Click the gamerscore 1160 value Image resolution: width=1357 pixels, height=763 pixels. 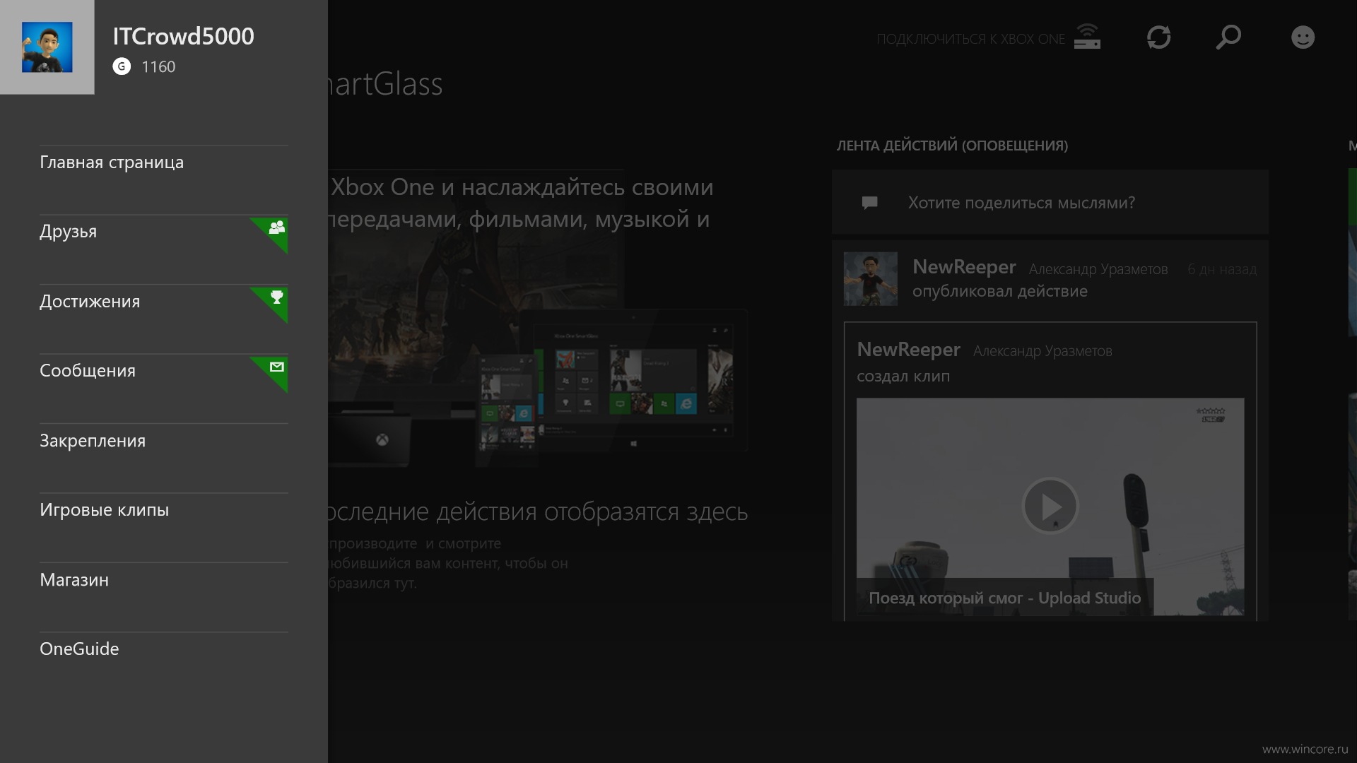pyautogui.click(x=158, y=67)
